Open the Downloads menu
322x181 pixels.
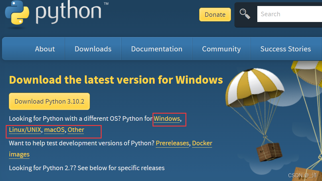click(93, 49)
